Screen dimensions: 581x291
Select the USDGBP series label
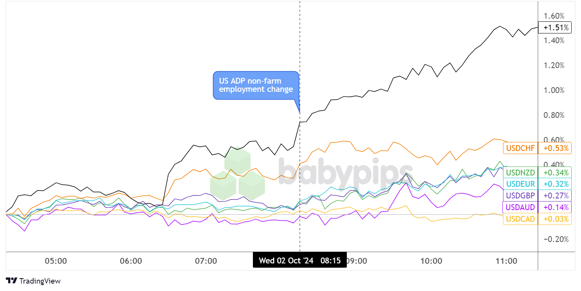(x=520, y=195)
